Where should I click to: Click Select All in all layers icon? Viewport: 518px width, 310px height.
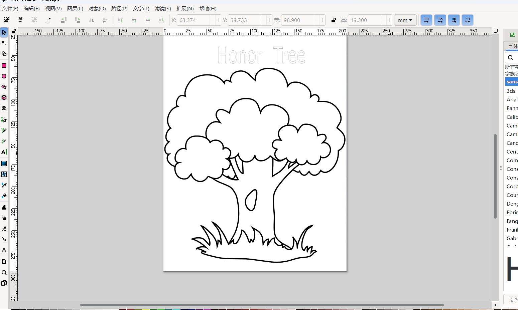tap(20, 20)
